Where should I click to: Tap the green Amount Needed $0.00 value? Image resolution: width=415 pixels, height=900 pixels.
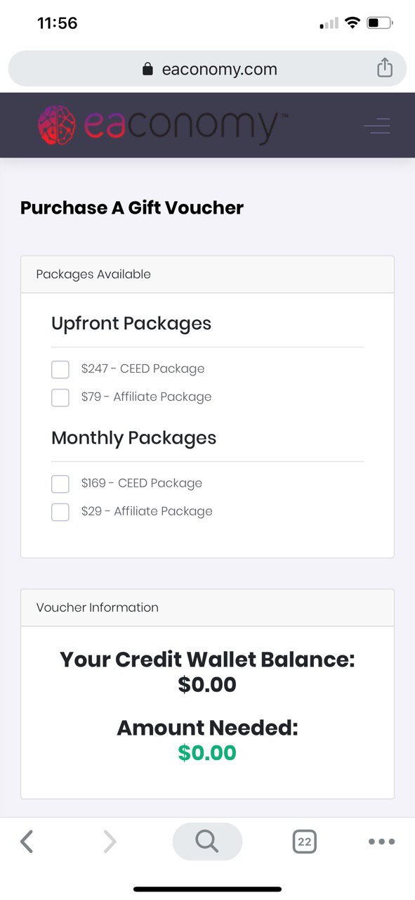tap(207, 752)
